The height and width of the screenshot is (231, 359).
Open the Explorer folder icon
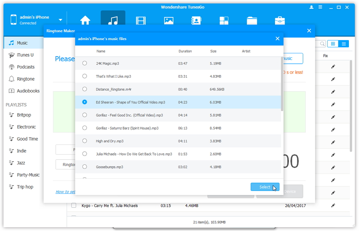(x=252, y=20)
